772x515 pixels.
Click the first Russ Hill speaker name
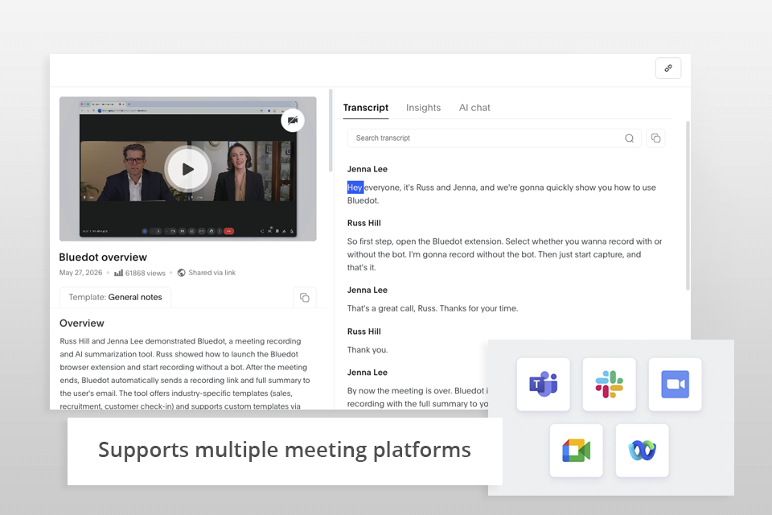363,223
